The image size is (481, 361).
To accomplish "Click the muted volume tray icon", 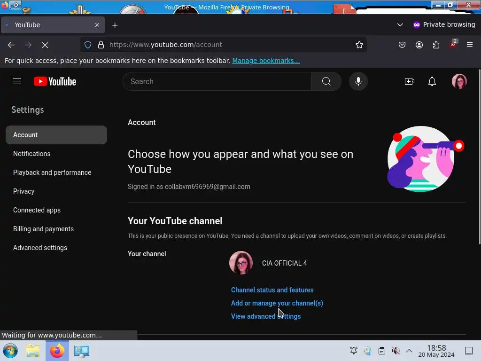I will 396,351.
